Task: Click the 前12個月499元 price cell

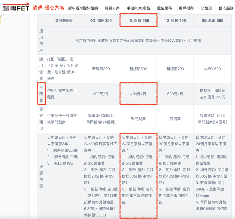Action: (212, 94)
